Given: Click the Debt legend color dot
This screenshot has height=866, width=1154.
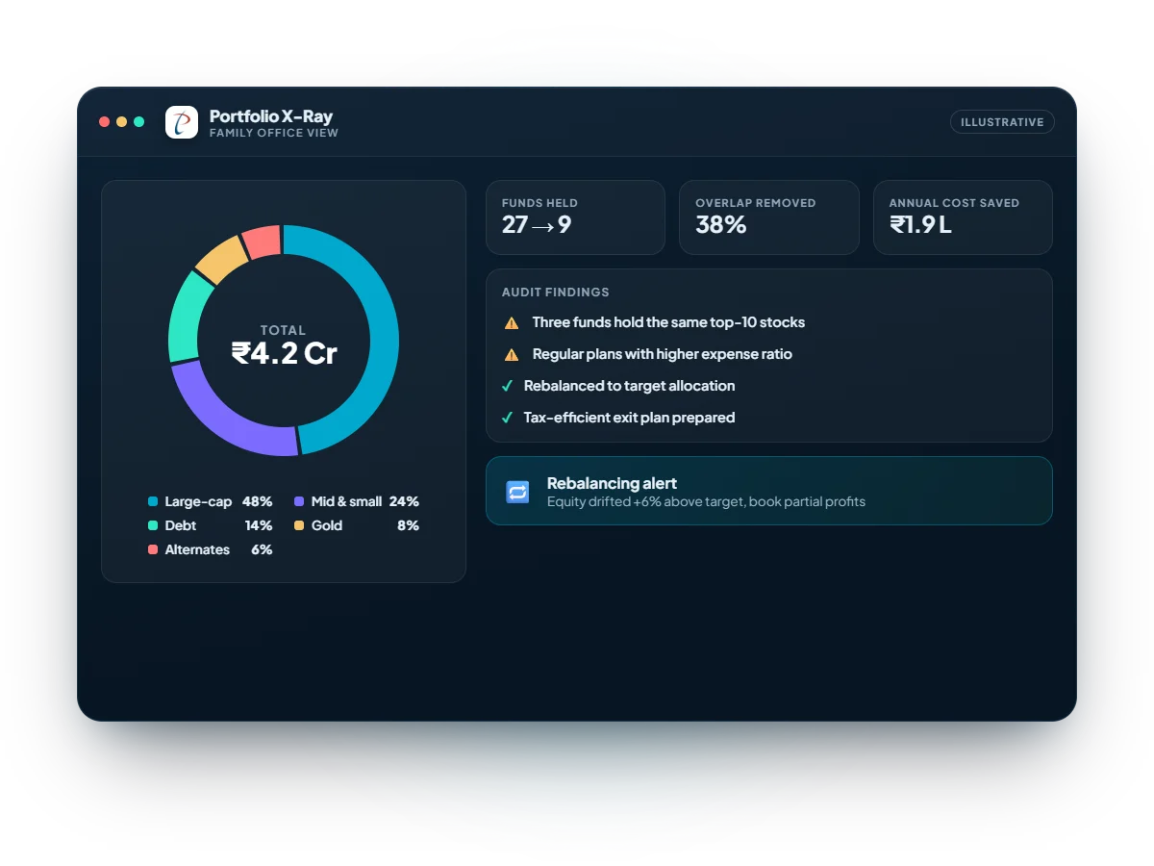Looking at the screenshot, I should [152, 525].
